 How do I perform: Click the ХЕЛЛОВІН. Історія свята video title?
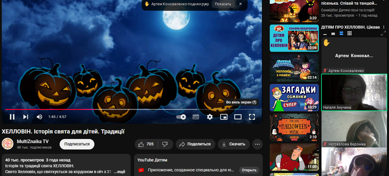click(63, 132)
